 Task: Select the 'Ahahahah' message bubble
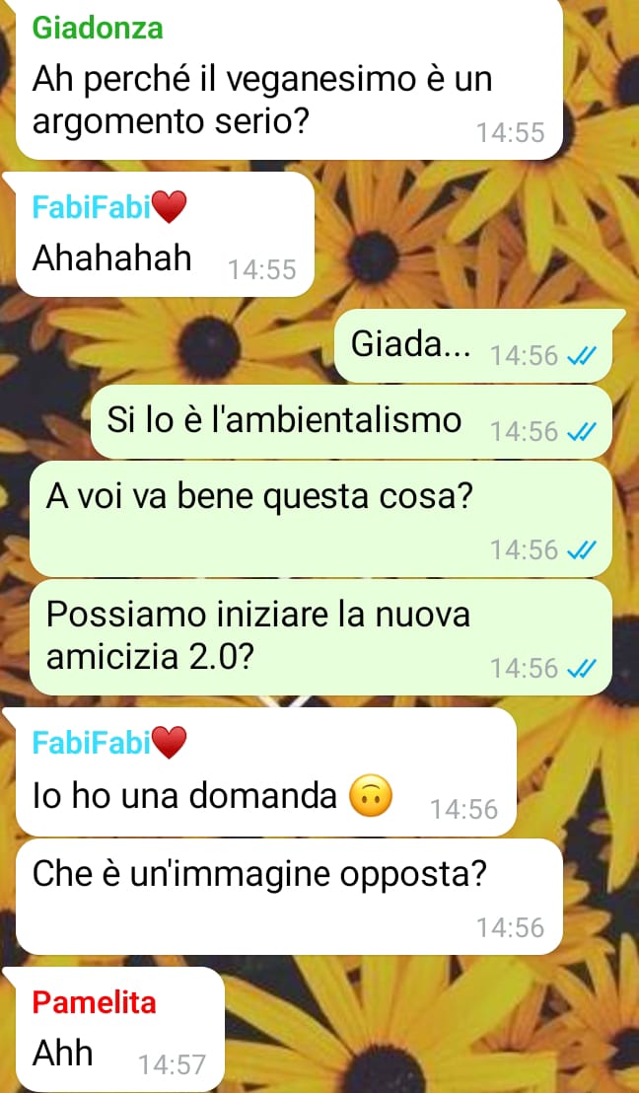coord(165,235)
